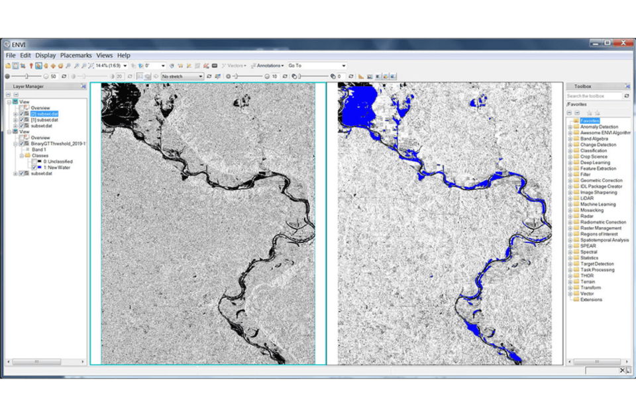Toggle visibility of '[1] subset.dat' layer
Image resolution: width=636 pixels, height=417 pixels.
click(22, 120)
